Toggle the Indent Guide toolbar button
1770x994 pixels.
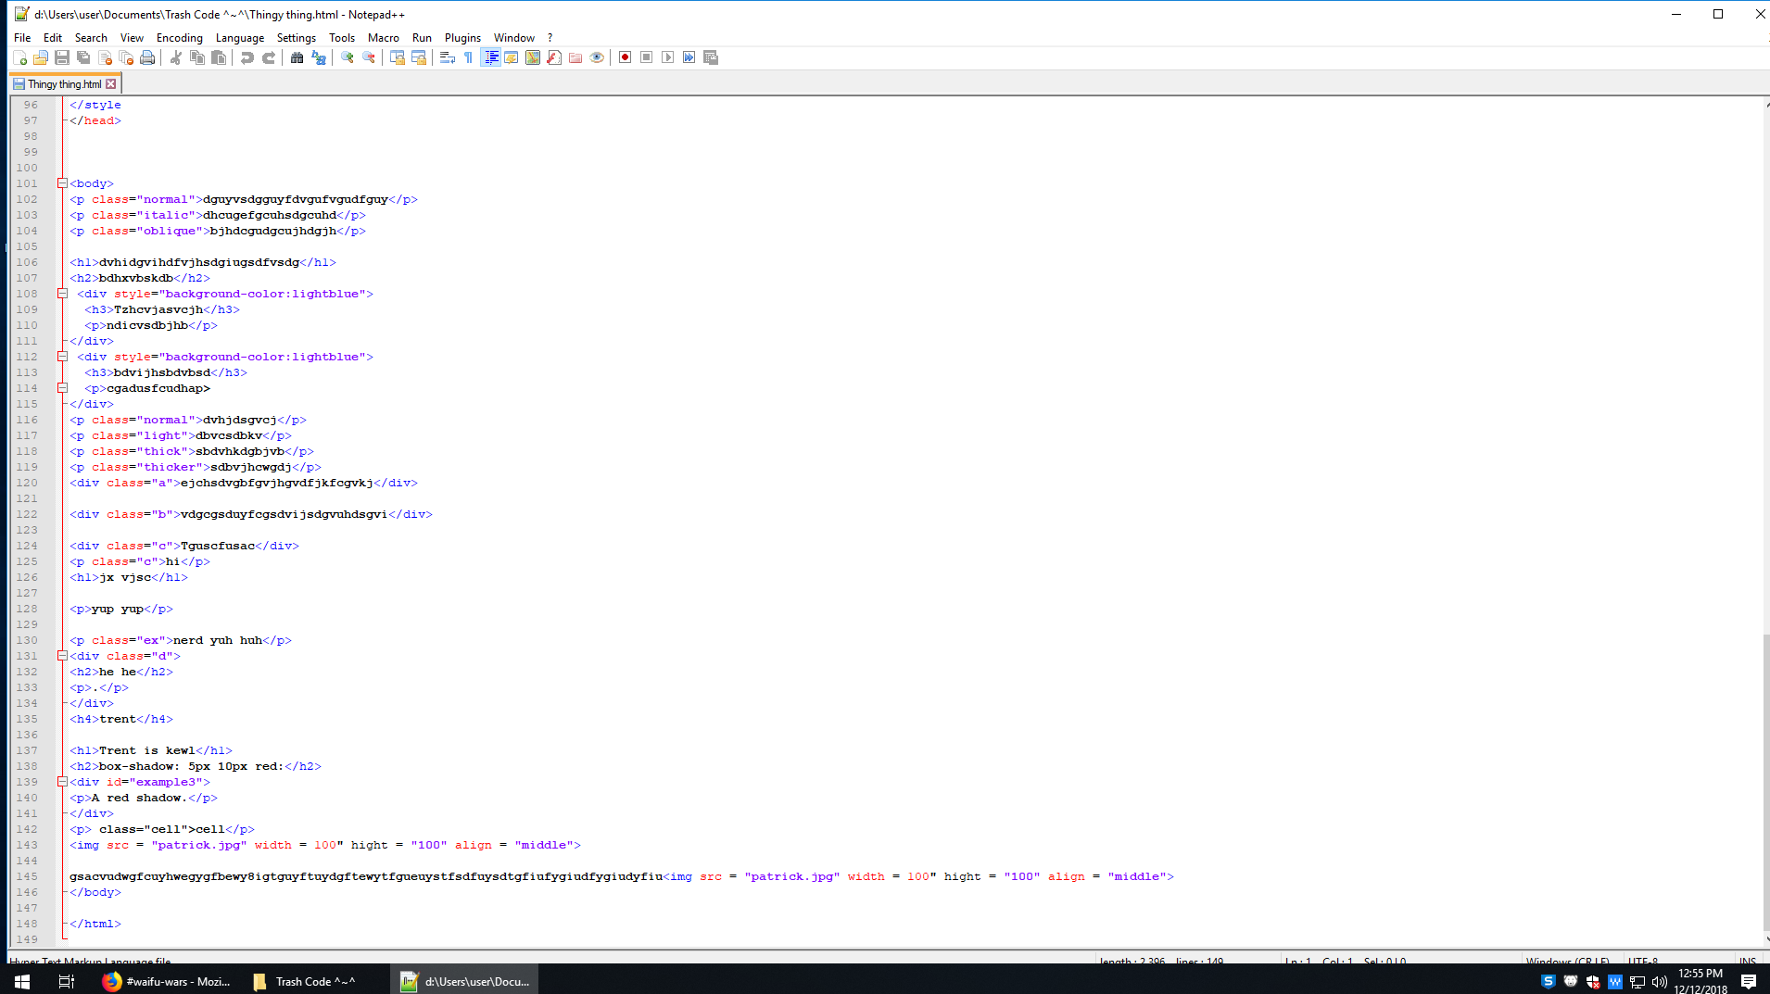[491, 57]
